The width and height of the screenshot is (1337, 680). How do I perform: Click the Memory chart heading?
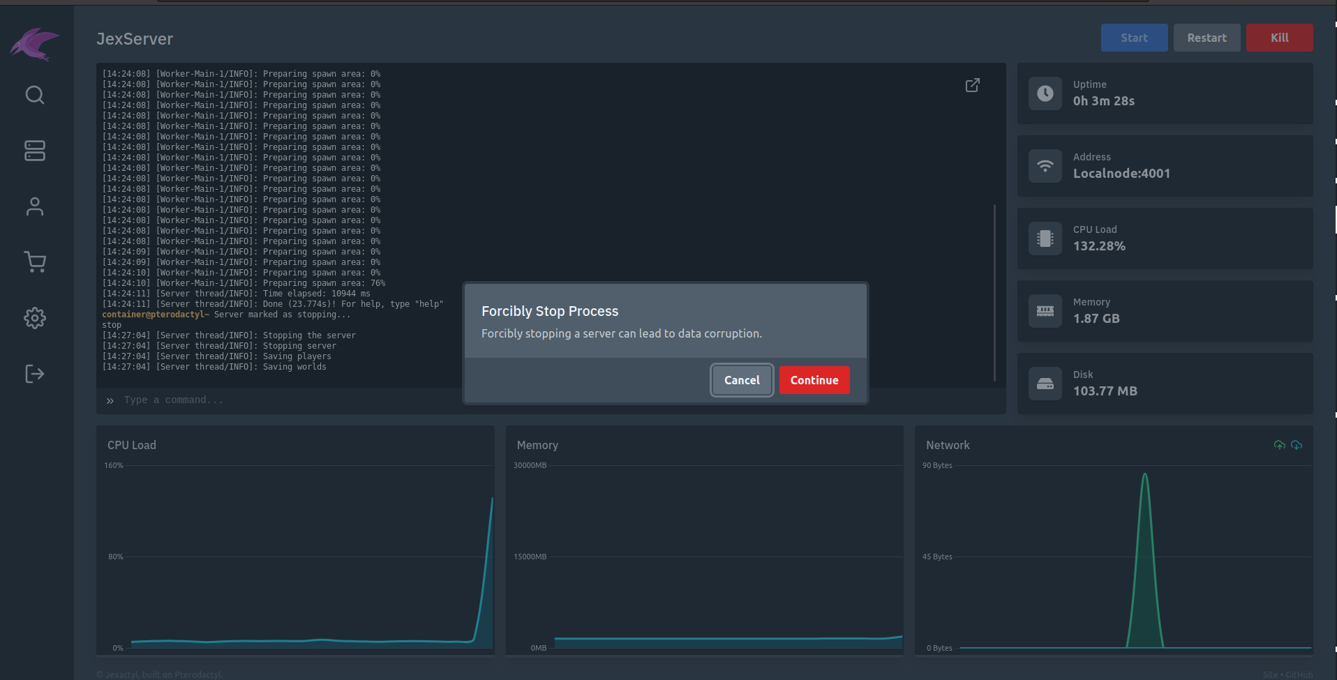click(x=537, y=445)
